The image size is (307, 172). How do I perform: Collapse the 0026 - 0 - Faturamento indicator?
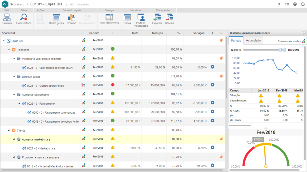click(19, 103)
